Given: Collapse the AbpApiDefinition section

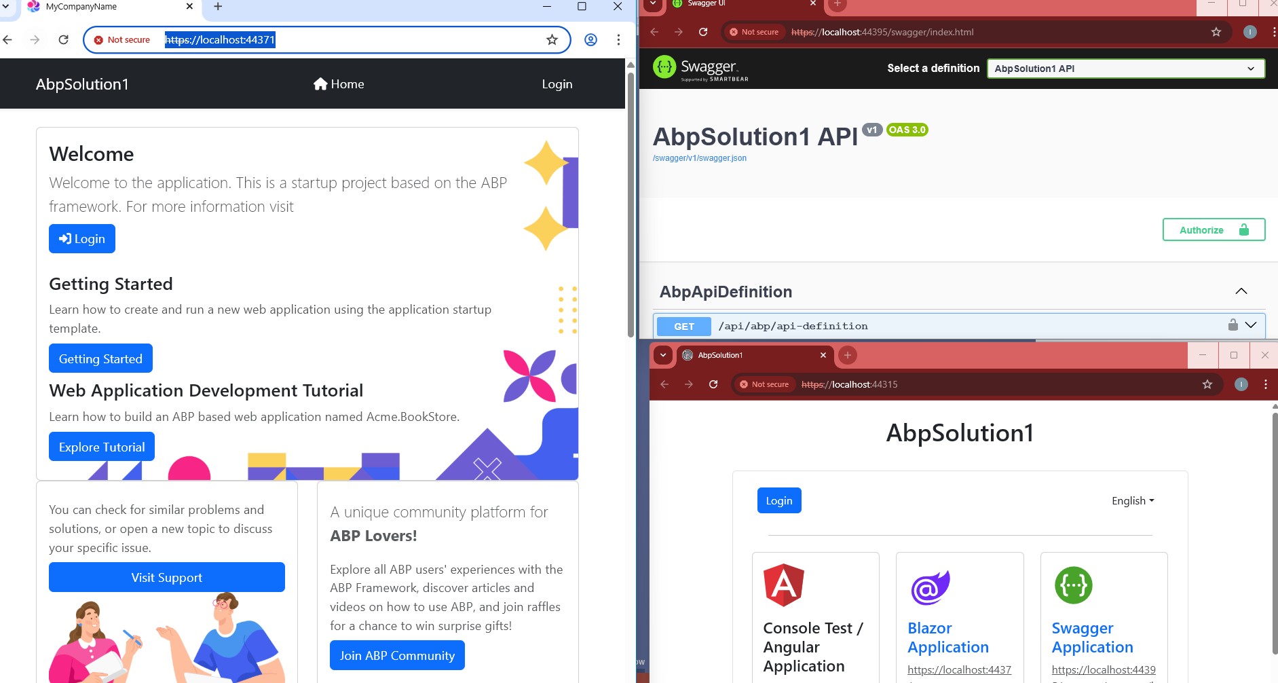Looking at the screenshot, I should coord(1241,291).
